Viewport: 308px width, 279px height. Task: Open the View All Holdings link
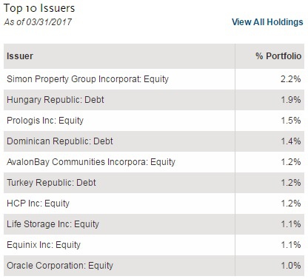click(x=267, y=22)
